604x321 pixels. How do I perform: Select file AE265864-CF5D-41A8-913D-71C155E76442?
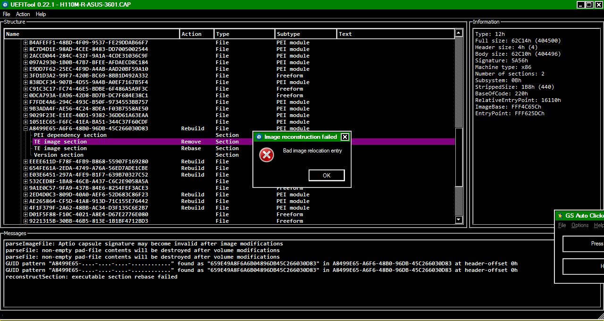(x=89, y=201)
